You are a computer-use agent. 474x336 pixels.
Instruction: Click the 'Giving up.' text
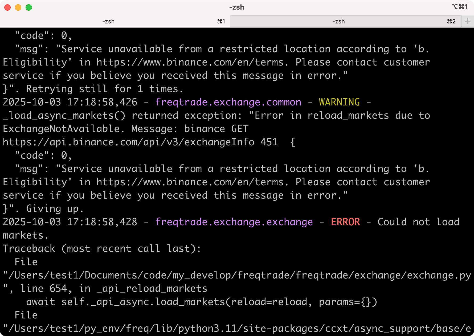(x=55, y=208)
